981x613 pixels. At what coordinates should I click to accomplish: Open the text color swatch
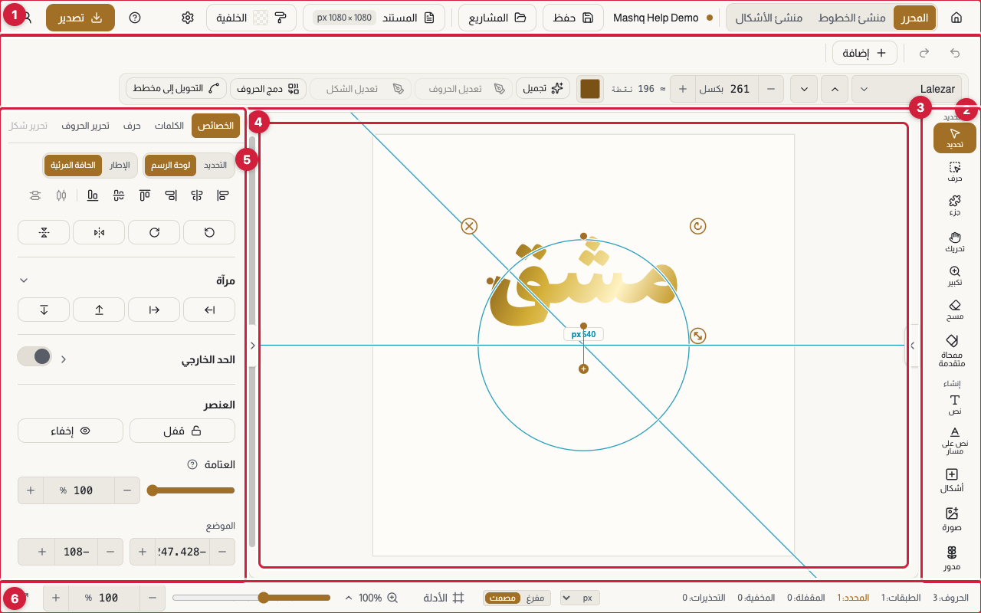coord(590,89)
